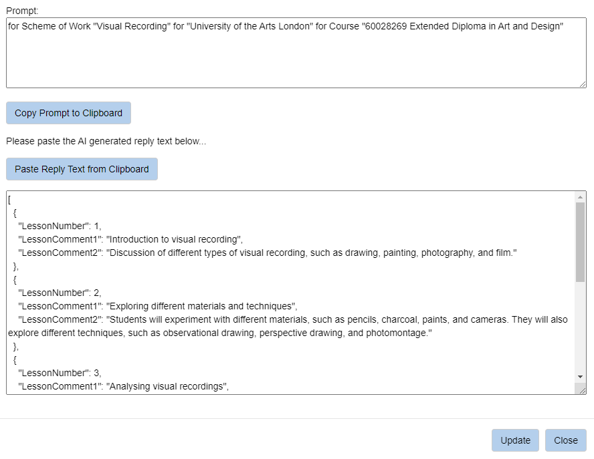This screenshot has width=594, height=459.
Task: Click the Prompt box resize handle
Action: (x=583, y=84)
